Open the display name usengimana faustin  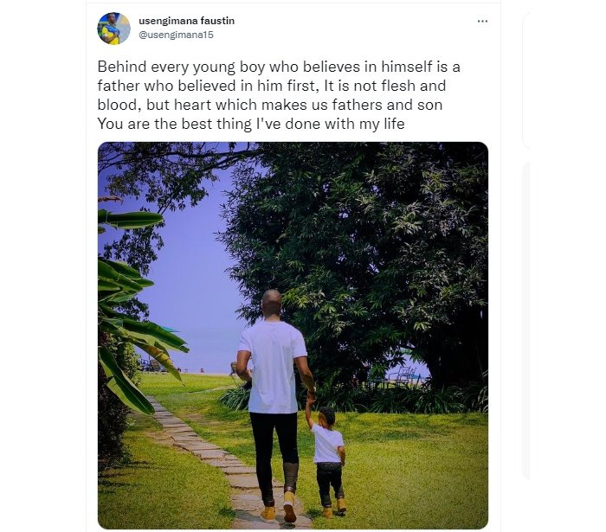pos(187,21)
